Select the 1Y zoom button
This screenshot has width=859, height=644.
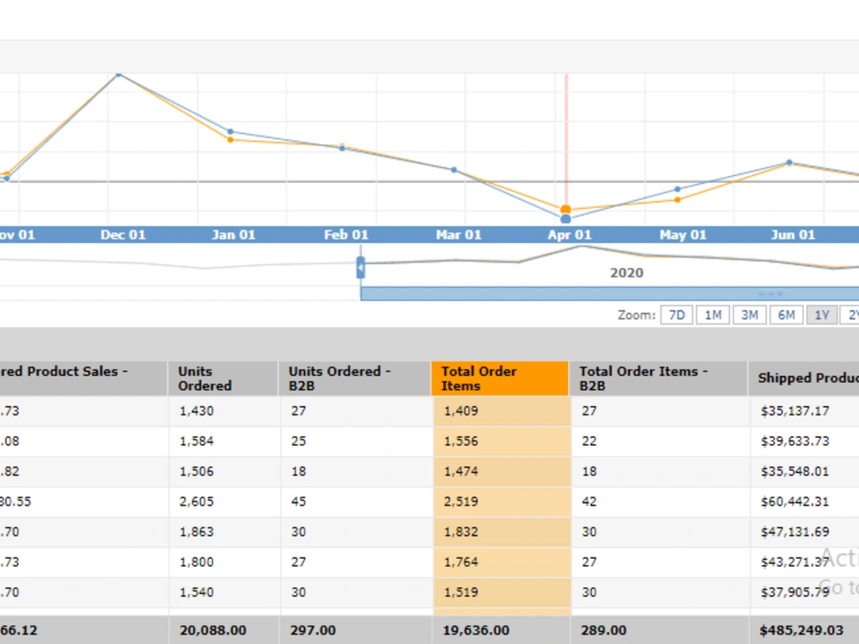tap(822, 315)
